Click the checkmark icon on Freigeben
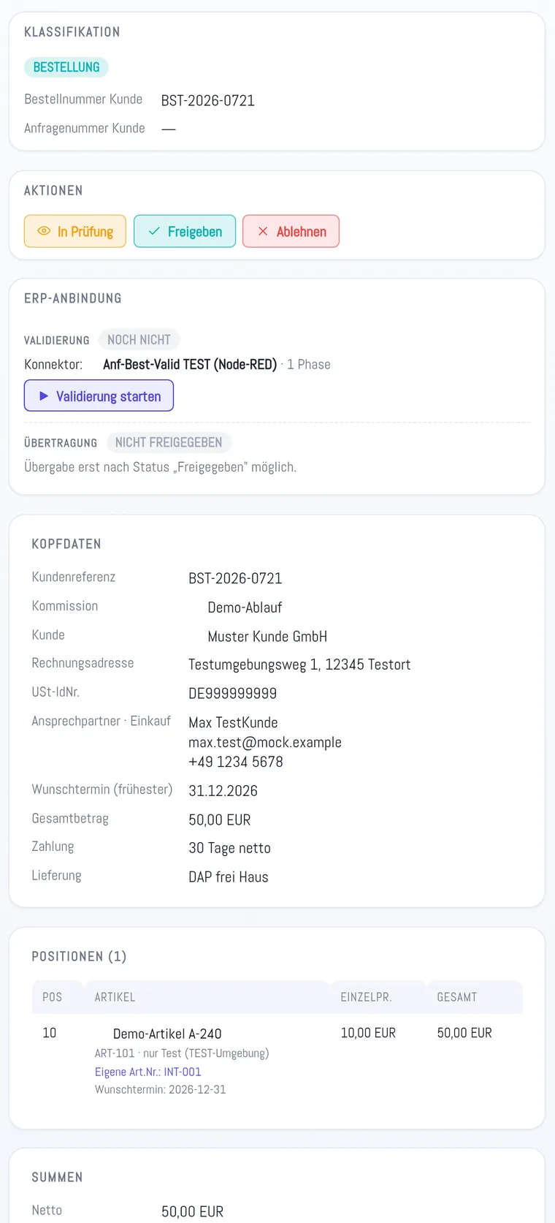Screen dimensions: 555x1223 pos(154,231)
